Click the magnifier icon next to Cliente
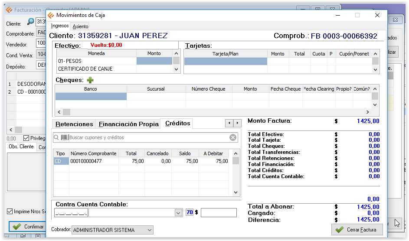This screenshot has width=409, height=241. pos(30,22)
